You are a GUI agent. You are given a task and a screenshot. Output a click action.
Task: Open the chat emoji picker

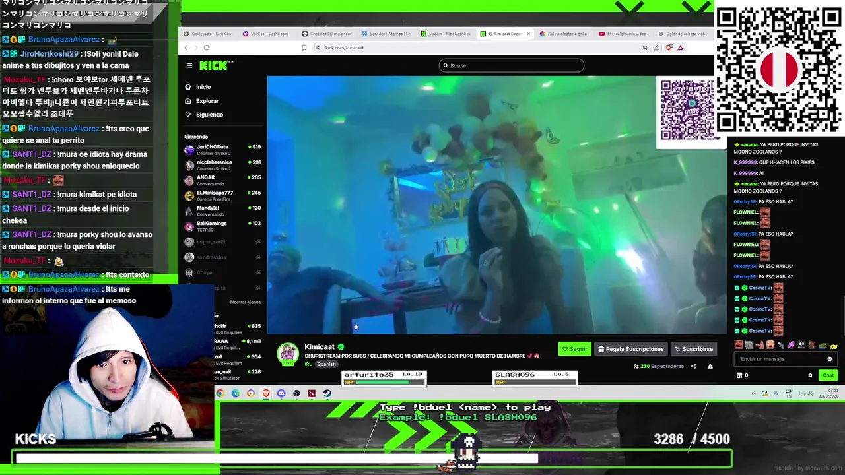pos(830,359)
